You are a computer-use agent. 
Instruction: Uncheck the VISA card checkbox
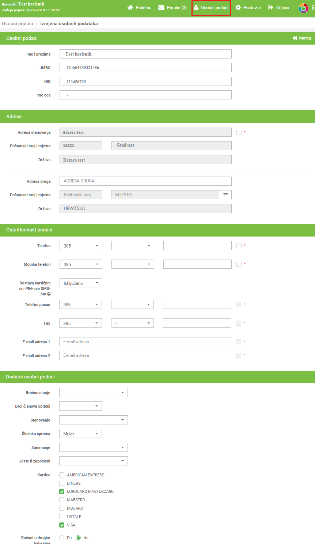coord(62,525)
